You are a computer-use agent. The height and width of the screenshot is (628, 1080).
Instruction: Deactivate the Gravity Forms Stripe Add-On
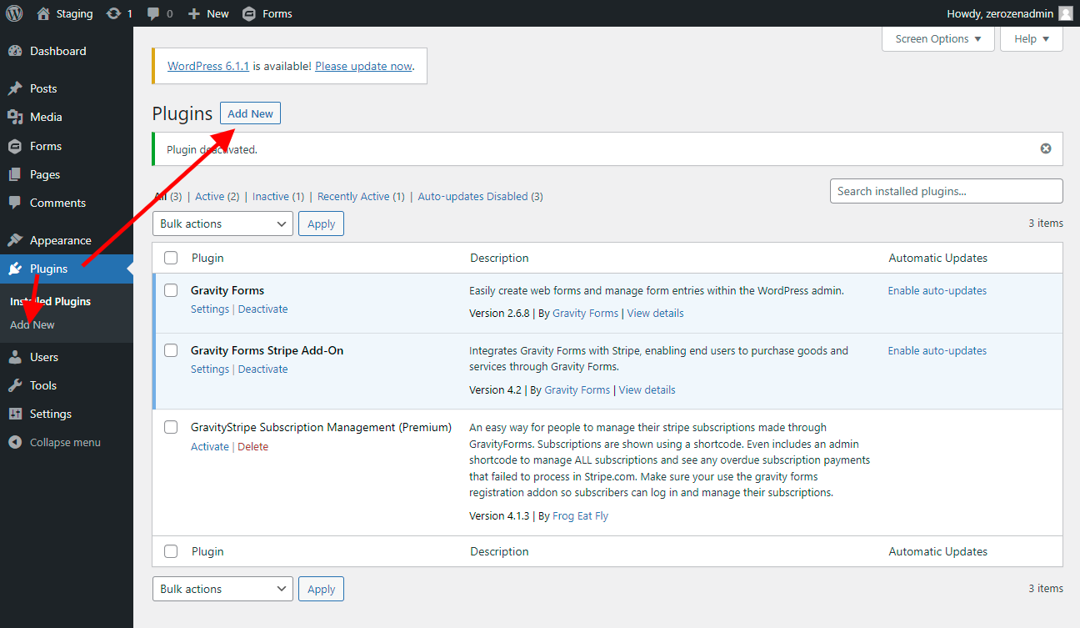(x=263, y=369)
